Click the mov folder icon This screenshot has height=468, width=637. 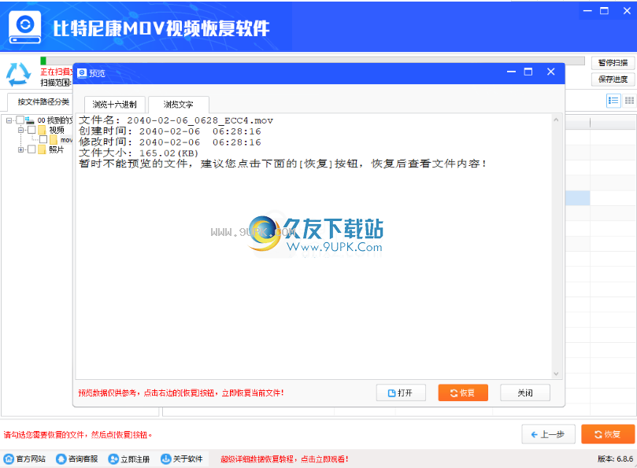click(54, 140)
